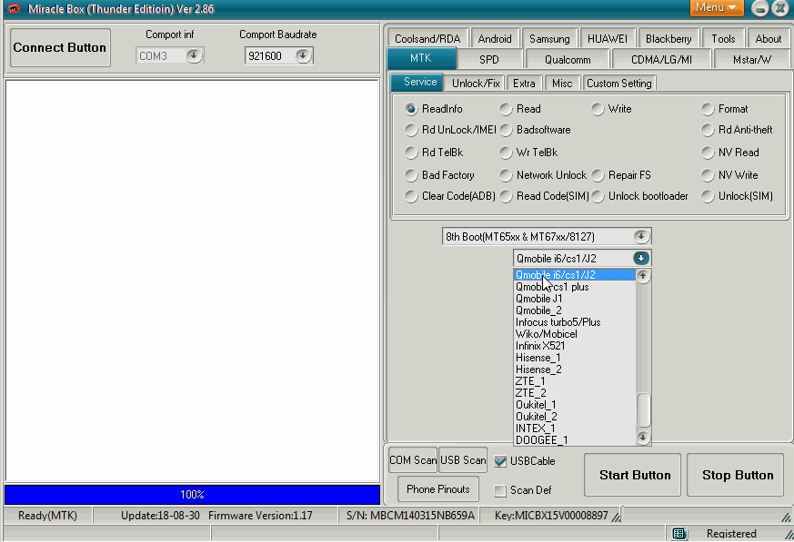
Task: Open the orange Menu dropdown
Action: pos(716,7)
